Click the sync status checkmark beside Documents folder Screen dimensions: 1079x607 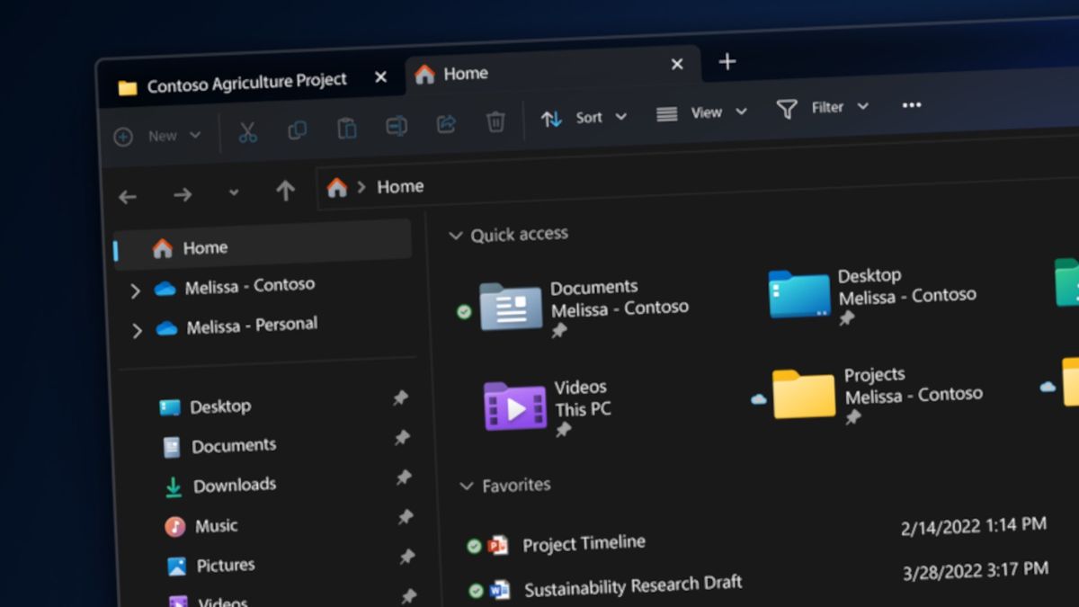coord(464,312)
